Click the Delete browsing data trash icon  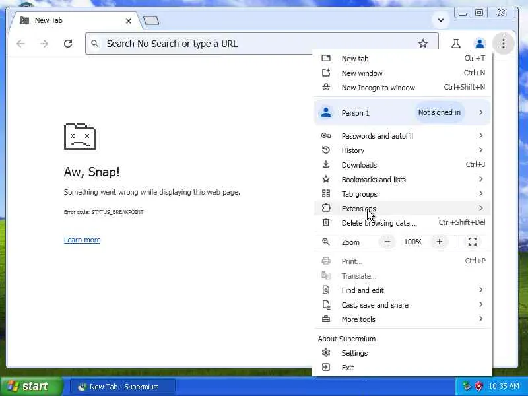coord(326,222)
